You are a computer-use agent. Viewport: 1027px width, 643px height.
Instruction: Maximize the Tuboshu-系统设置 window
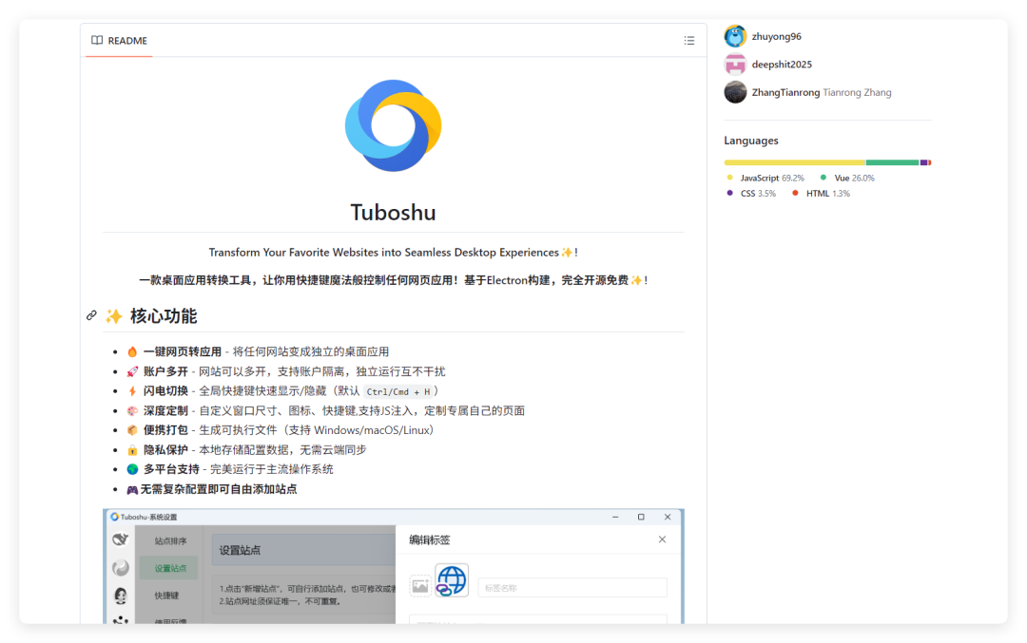pos(641,517)
